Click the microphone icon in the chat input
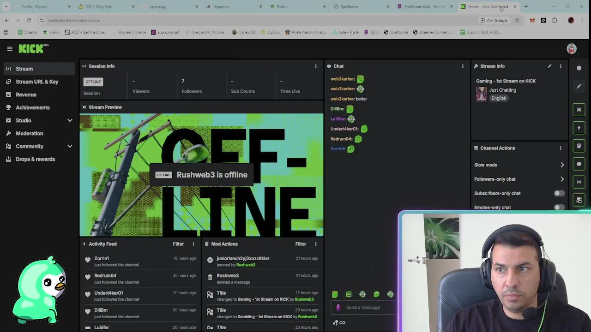The image size is (591, 332). pos(338,308)
